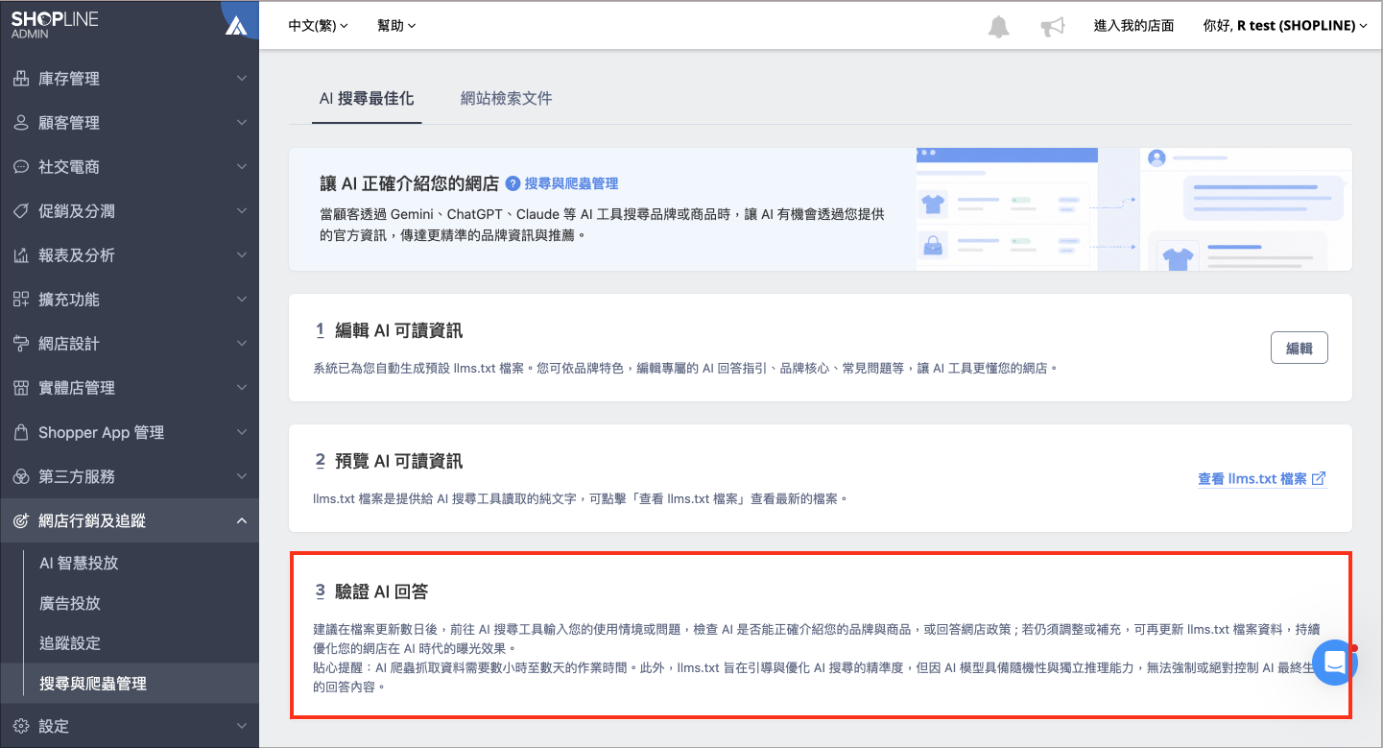1383x748 pixels.
Task: Open the notifications bell
Action: (x=999, y=27)
